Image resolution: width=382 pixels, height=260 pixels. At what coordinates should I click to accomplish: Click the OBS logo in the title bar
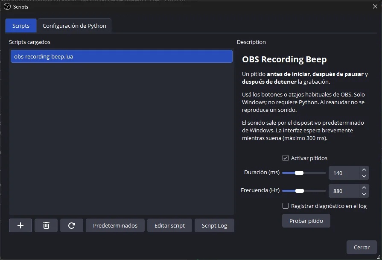(x=7, y=6)
